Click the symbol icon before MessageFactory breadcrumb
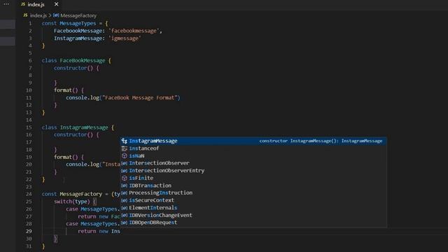 click(x=56, y=15)
